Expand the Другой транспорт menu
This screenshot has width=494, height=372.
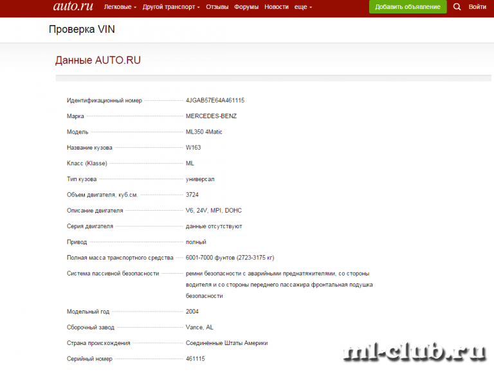pyautogui.click(x=171, y=7)
